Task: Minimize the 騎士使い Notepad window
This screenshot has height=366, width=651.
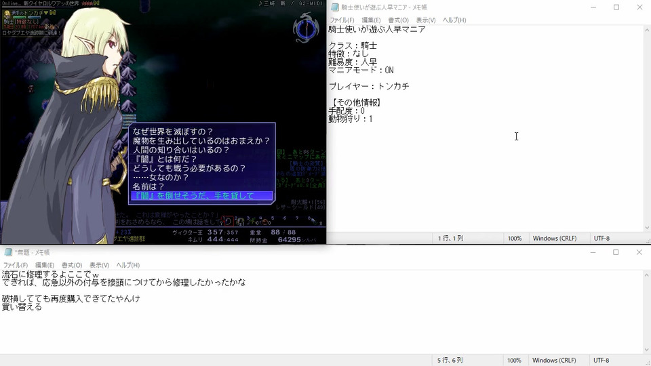Action: click(593, 7)
